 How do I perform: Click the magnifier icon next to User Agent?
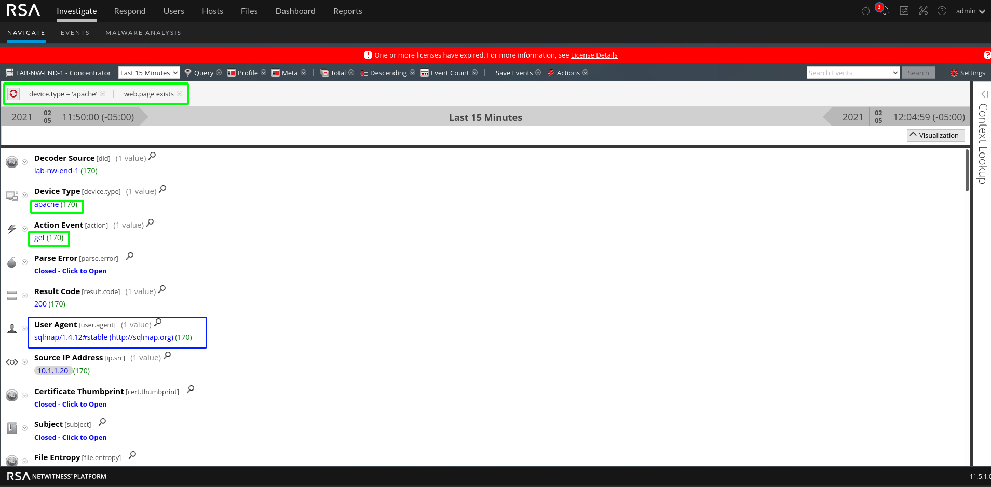[158, 322]
